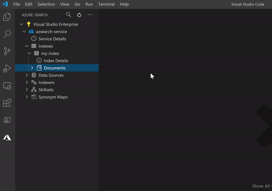Open the Help menu
This screenshot has width=272, height=191.
coord(124,4)
